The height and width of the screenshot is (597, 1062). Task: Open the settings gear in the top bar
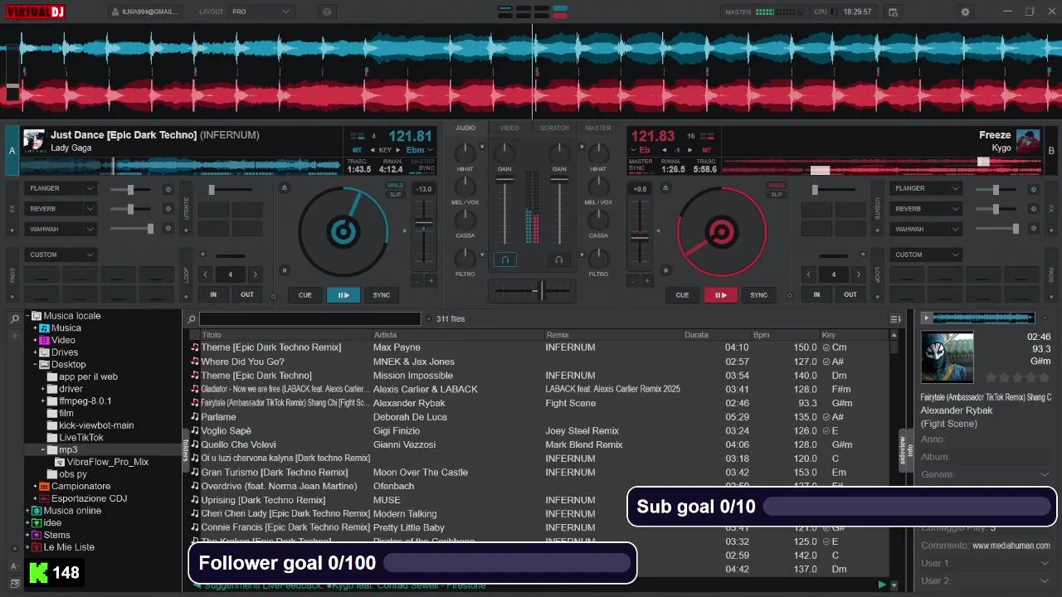coord(965,12)
